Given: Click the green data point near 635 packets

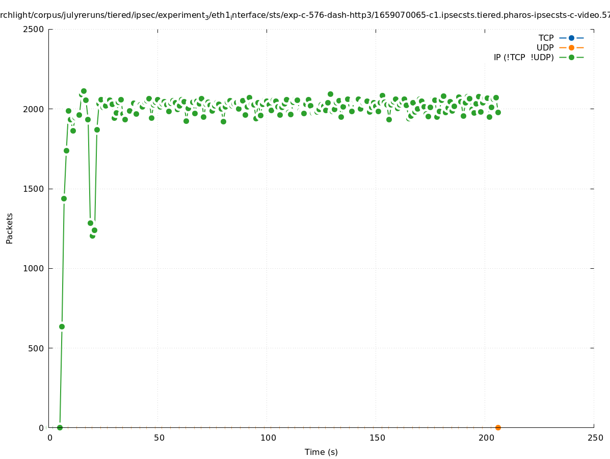Looking at the screenshot, I should pos(62,326).
